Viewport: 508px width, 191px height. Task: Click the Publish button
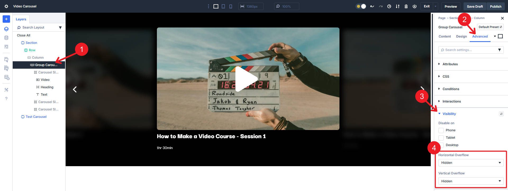pos(495,6)
